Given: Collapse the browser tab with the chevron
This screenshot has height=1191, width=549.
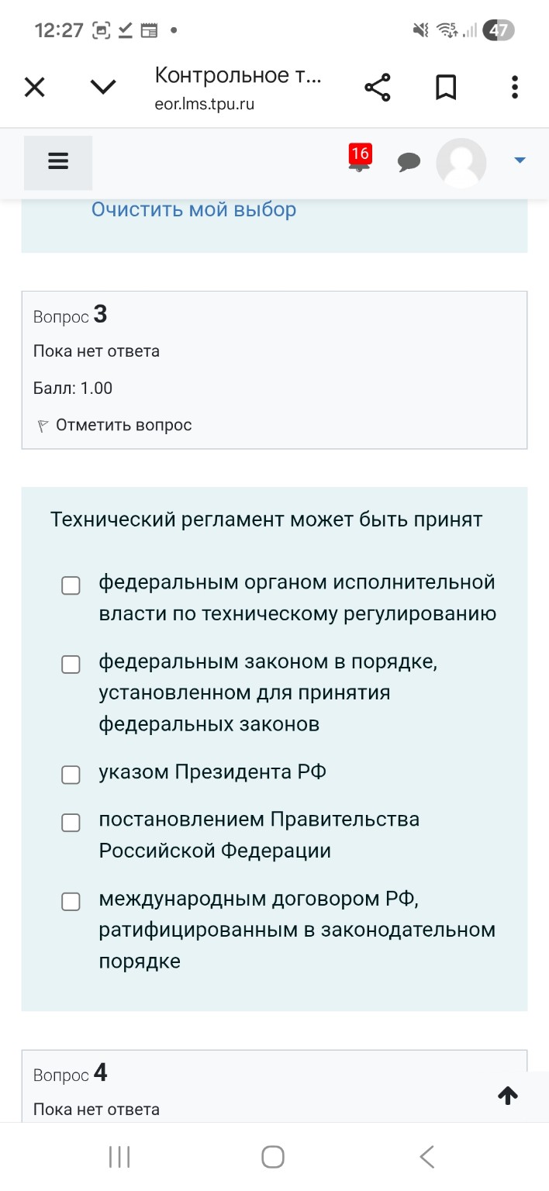Looking at the screenshot, I should coord(102,87).
